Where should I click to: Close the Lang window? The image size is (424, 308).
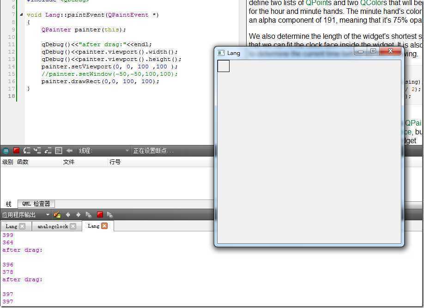pos(390,51)
